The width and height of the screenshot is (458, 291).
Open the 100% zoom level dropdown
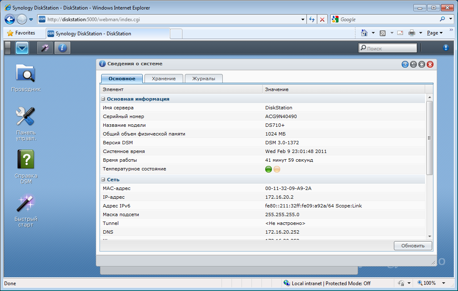point(444,283)
